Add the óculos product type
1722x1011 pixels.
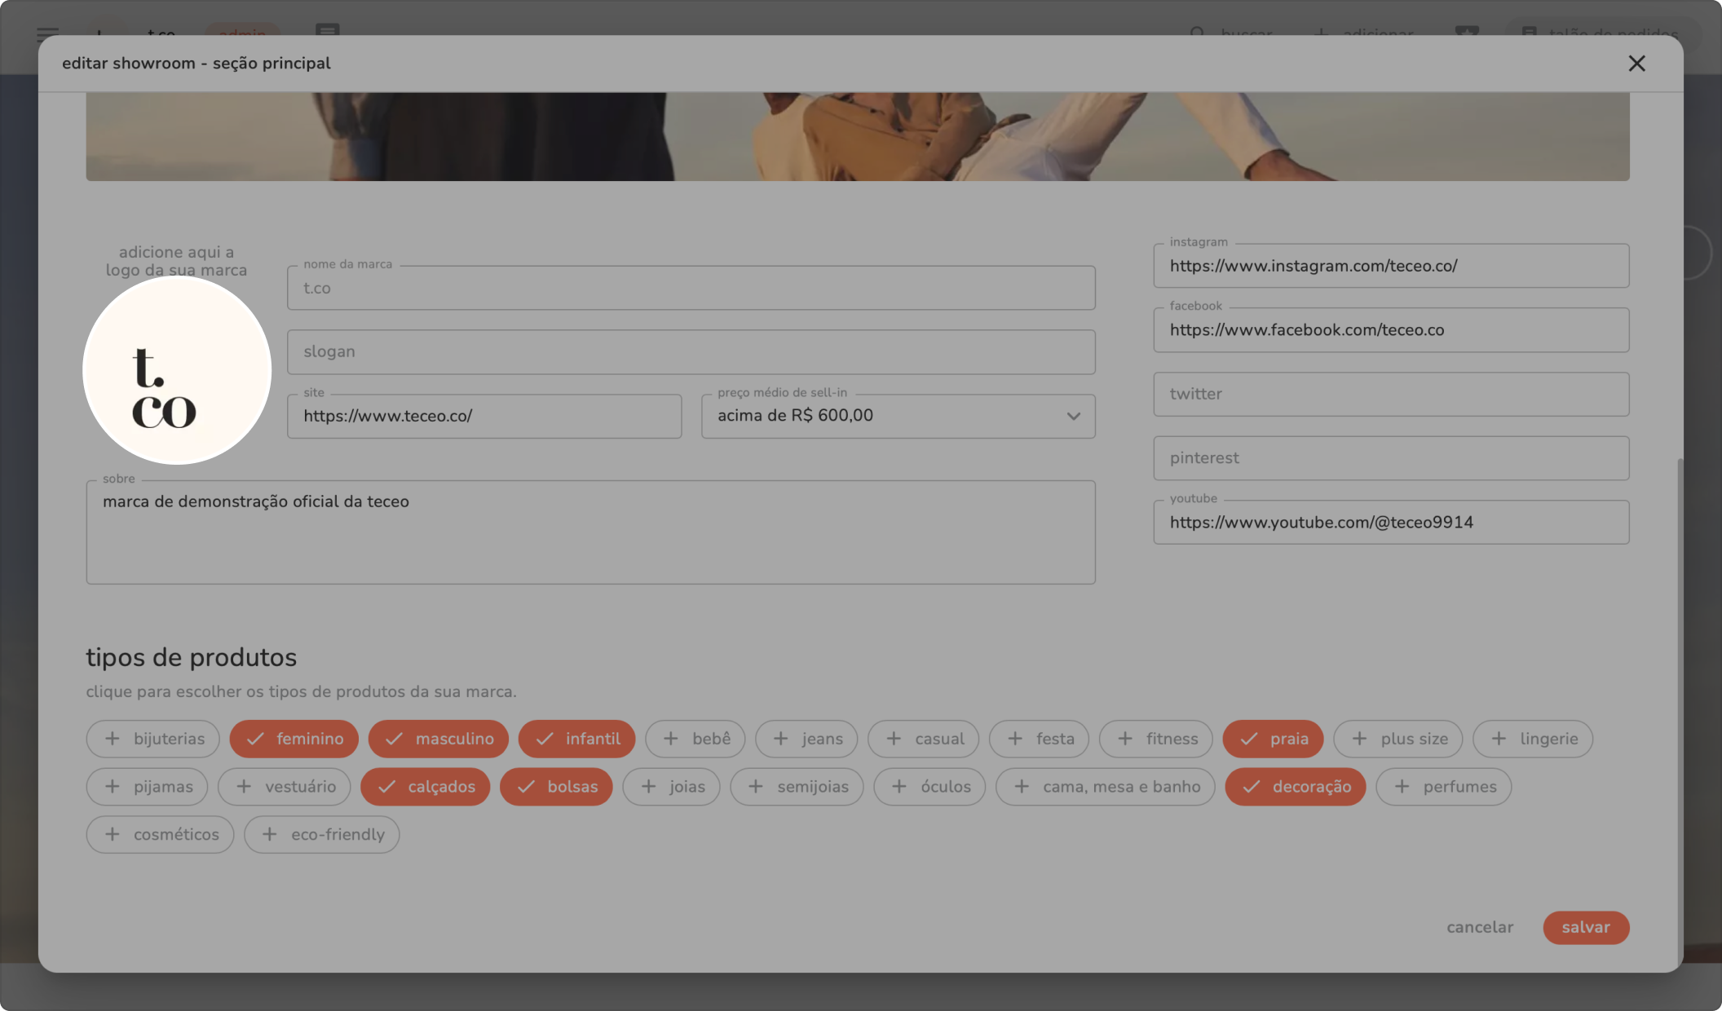click(x=929, y=787)
